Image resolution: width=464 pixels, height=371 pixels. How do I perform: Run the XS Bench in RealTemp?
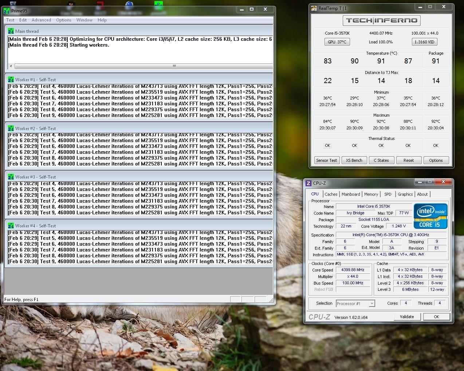coord(354,160)
